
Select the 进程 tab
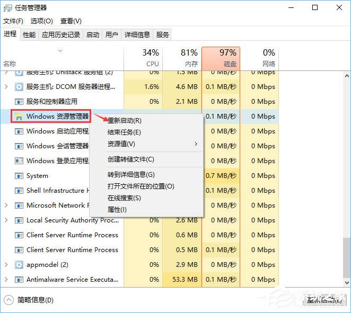pyautogui.click(x=10, y=34)
